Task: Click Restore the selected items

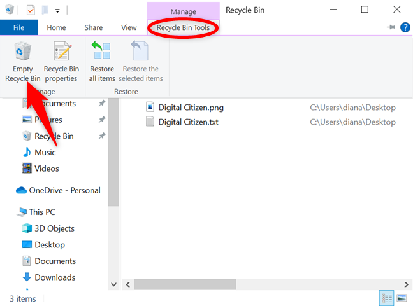Action: point(140,62)
